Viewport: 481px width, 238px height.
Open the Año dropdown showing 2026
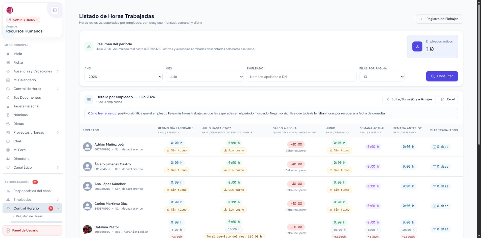(x=123, y=77)
